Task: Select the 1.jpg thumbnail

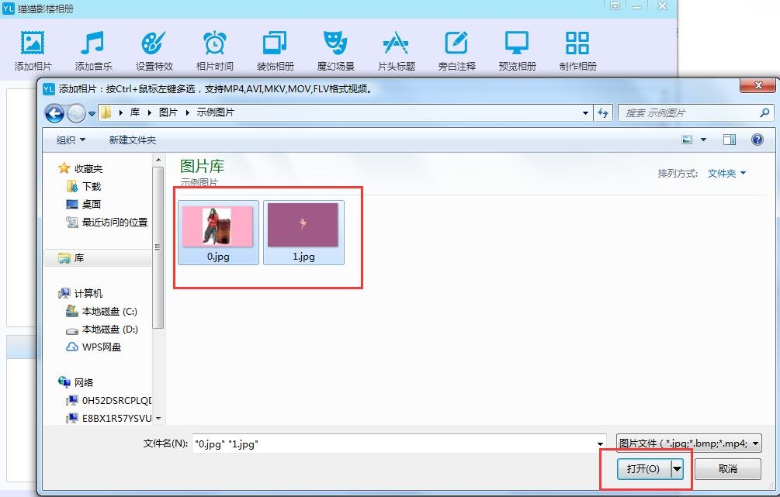Action: tap(303, 232)
